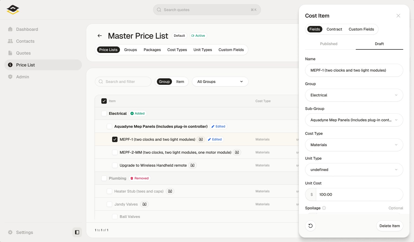Click the Active status badge
The width and height of the screenshot is (414, 242).
pyautogui.click(x=198, y=36)
